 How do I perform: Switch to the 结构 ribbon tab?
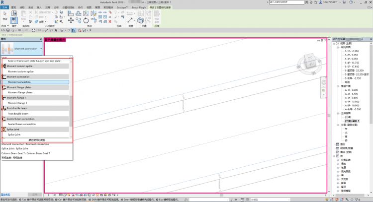[22, 7]
